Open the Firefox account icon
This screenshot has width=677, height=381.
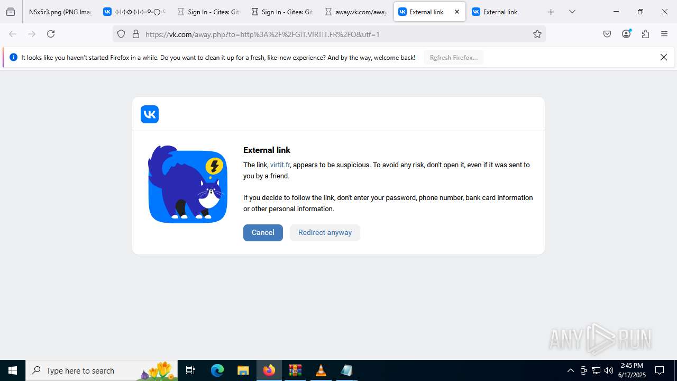point(626,34)
